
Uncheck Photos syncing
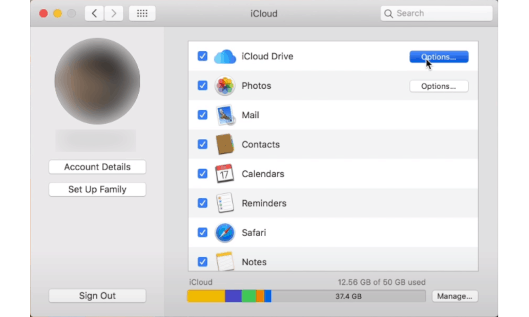(202, 86)
